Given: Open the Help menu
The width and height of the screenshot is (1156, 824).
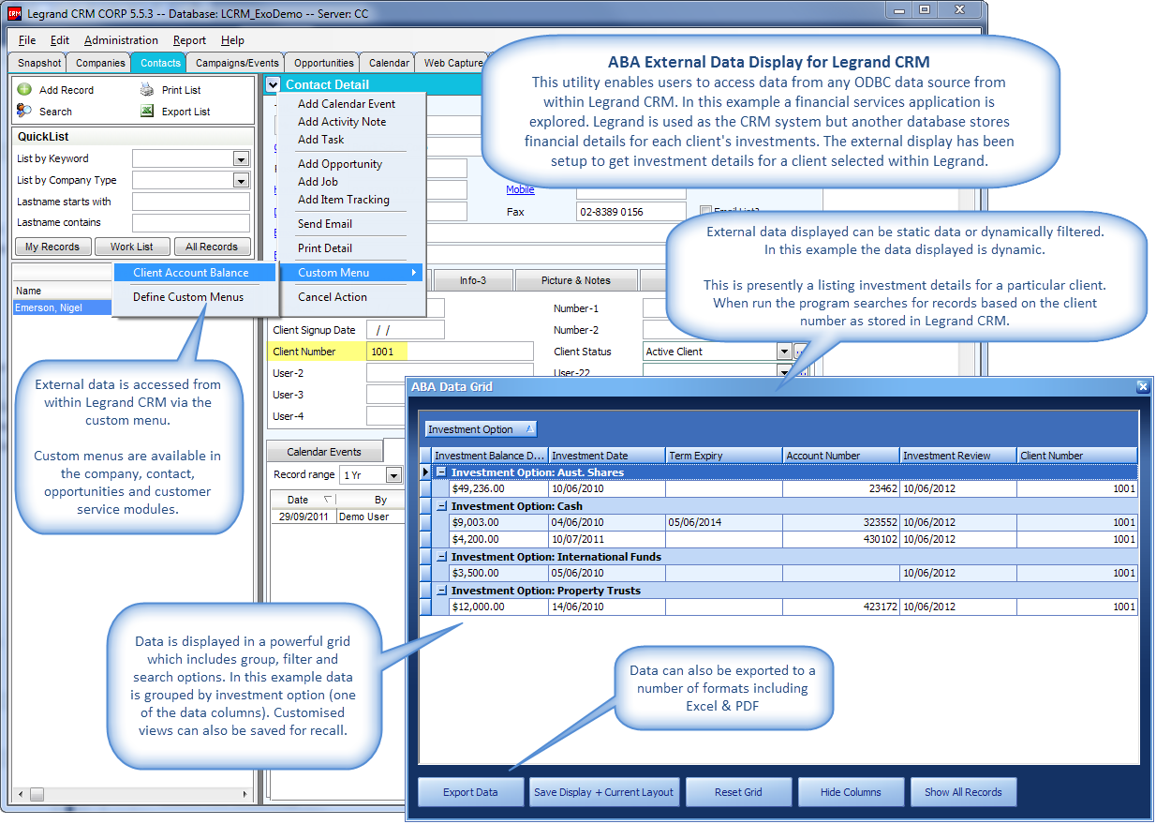Looking at the screenshot, I should (x=232, y=40).
